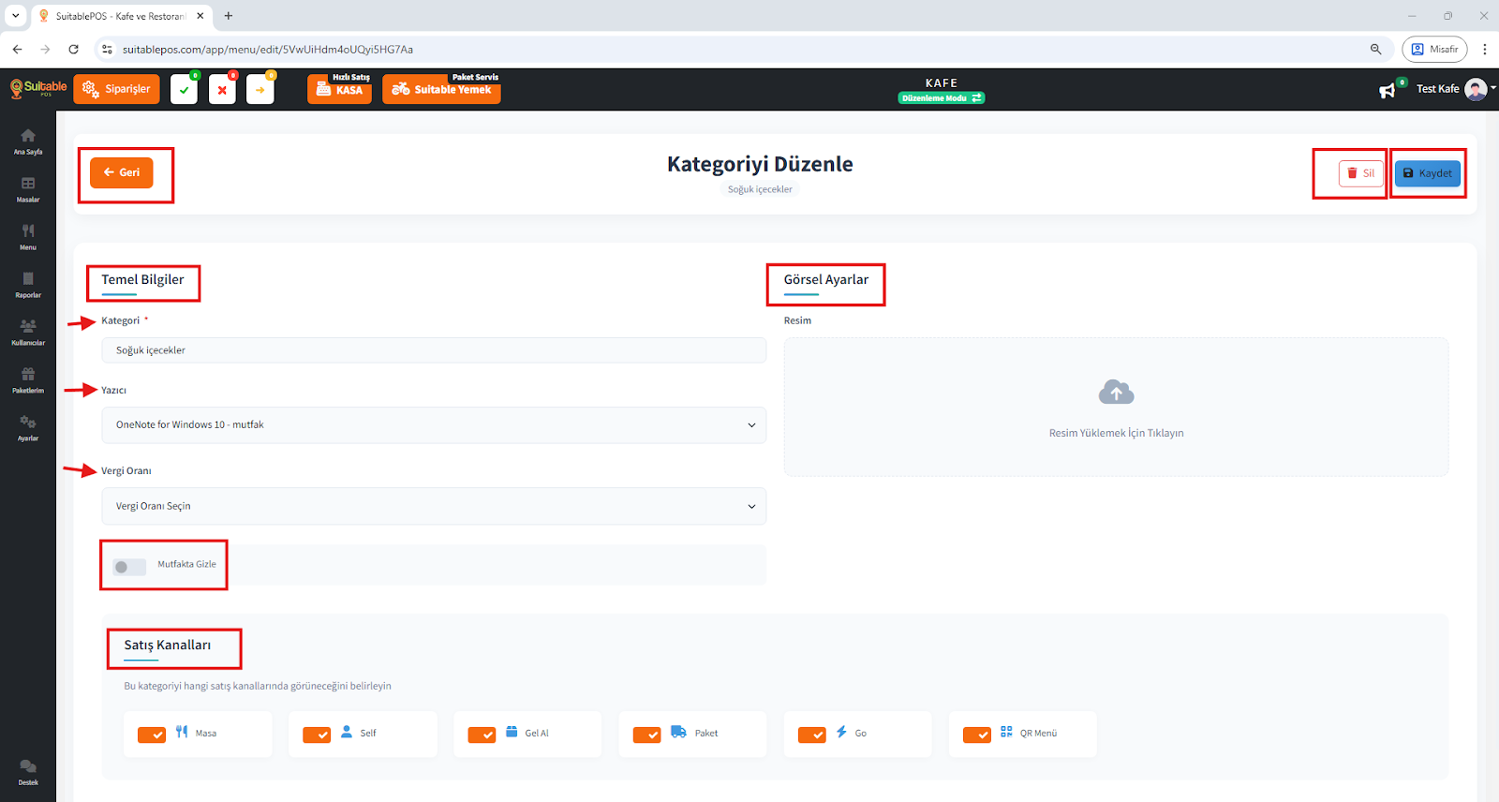Click the Geri back button
This screenshot has height=802, width=1499.
(x=122, y=172)
